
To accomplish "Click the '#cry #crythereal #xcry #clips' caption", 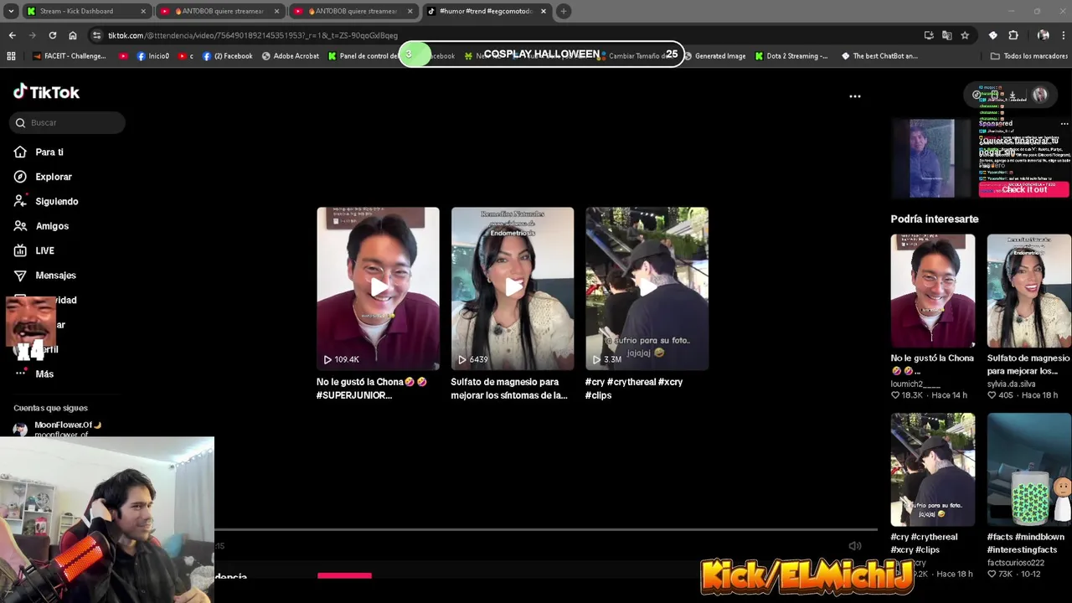I will click(634, 389).
